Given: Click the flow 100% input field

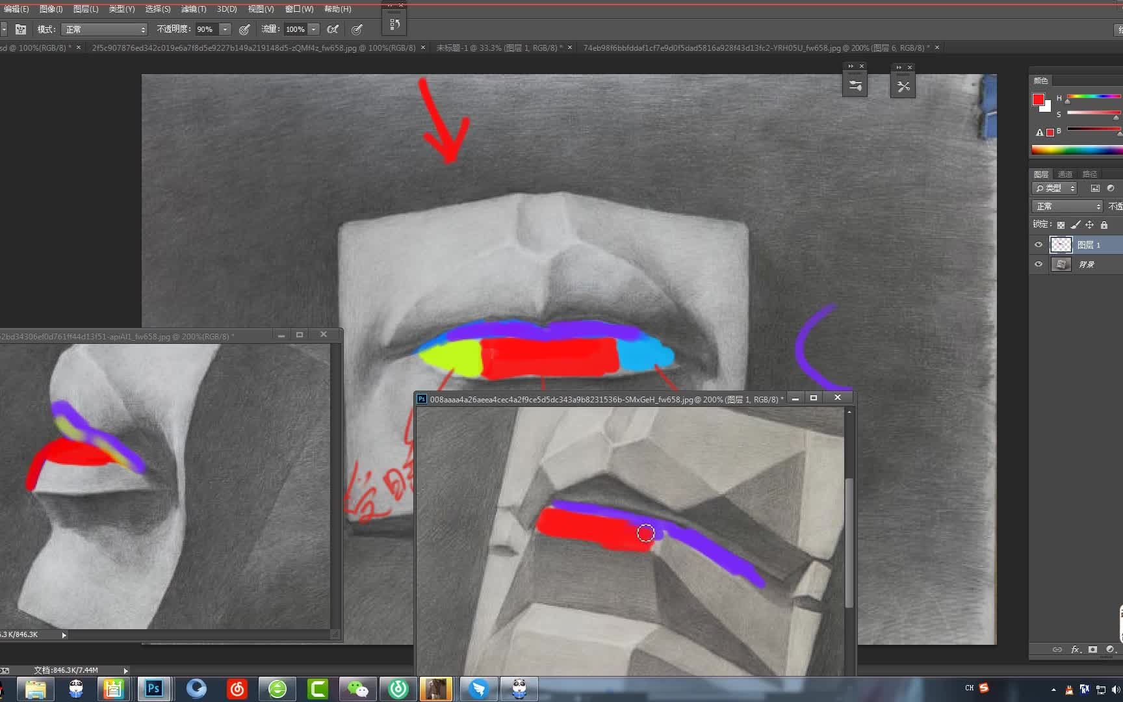Looking at the screenshot, I should click(296, 29).
